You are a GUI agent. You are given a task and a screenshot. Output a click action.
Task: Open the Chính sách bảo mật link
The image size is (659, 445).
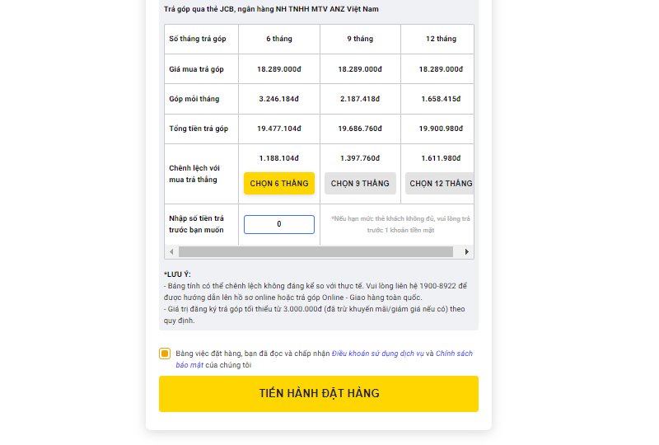coord(454,354)
